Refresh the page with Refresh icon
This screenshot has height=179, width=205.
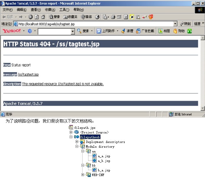(37, 17)
